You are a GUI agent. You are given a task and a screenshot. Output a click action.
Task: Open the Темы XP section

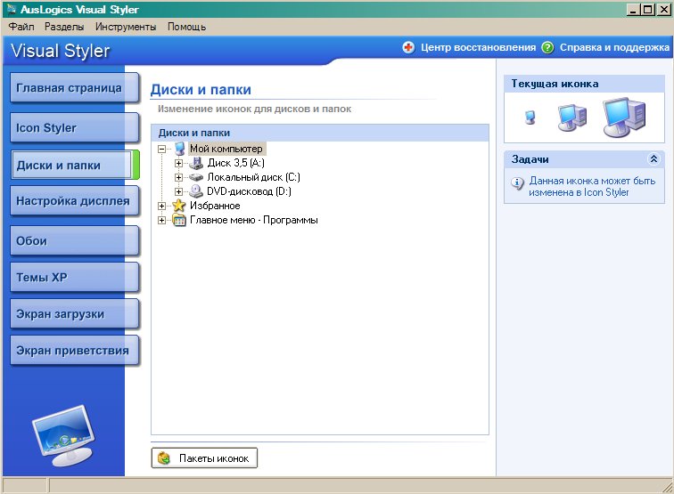pos(74,277)
